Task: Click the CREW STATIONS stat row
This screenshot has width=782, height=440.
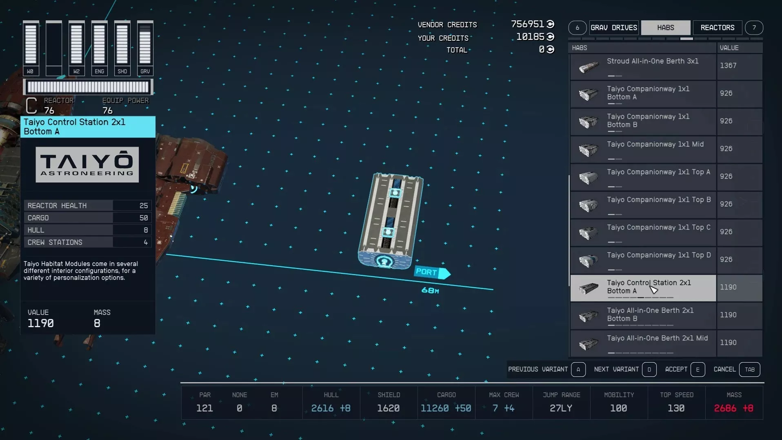Action: pos(87,242)
